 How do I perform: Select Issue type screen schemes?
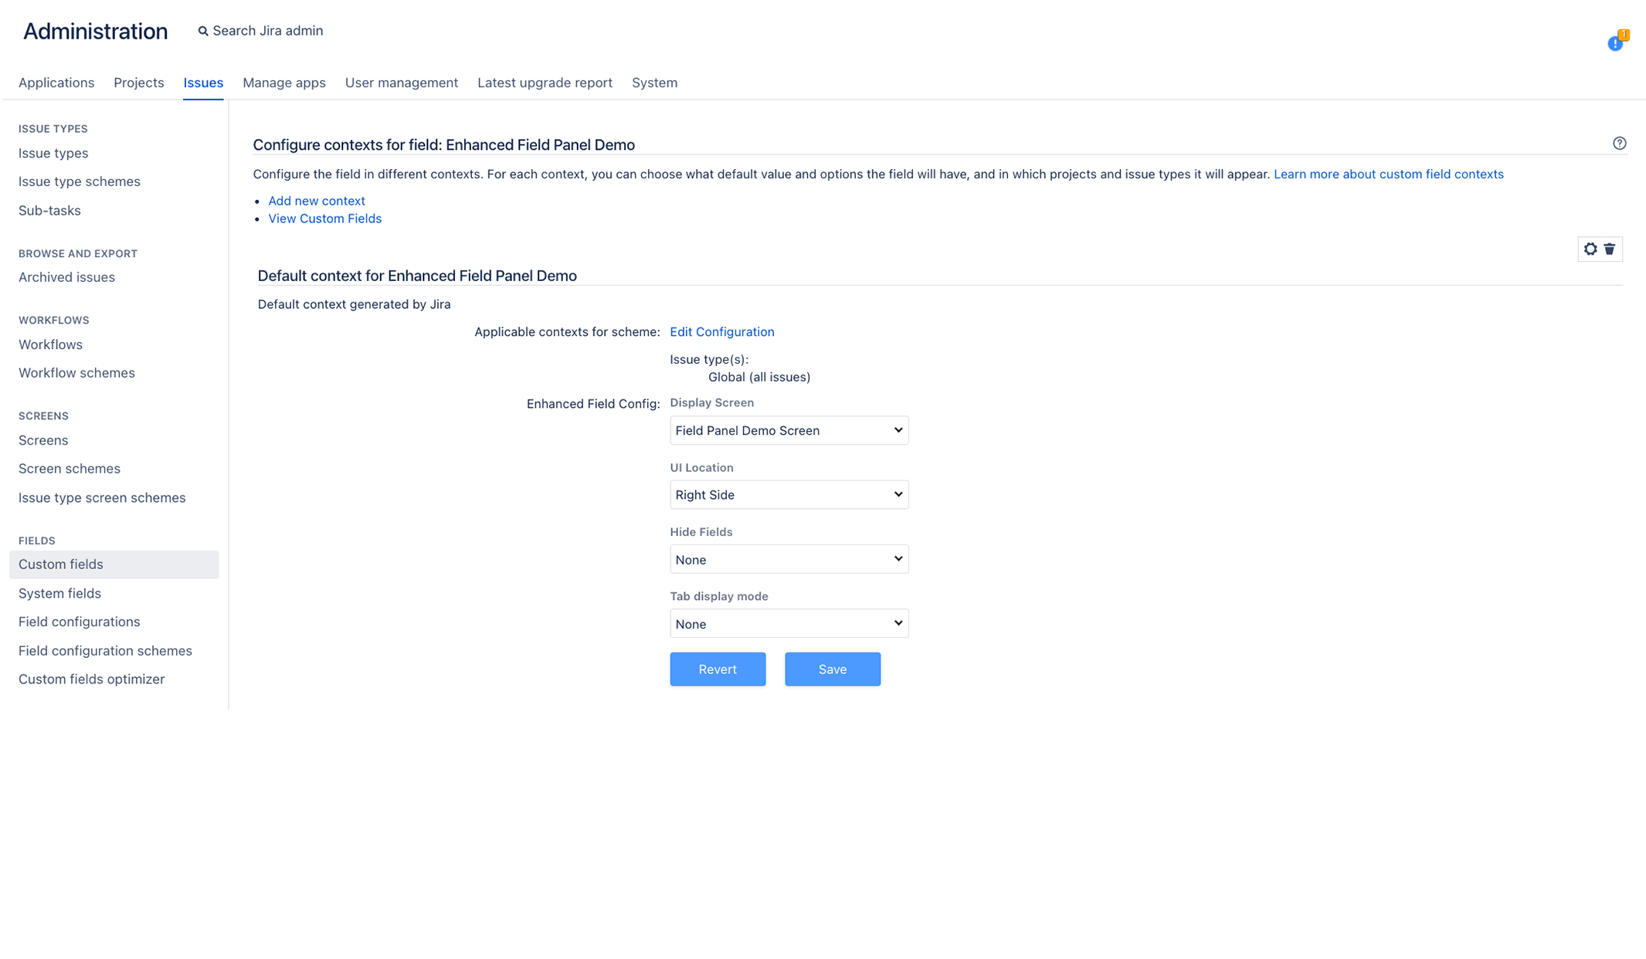101,497
